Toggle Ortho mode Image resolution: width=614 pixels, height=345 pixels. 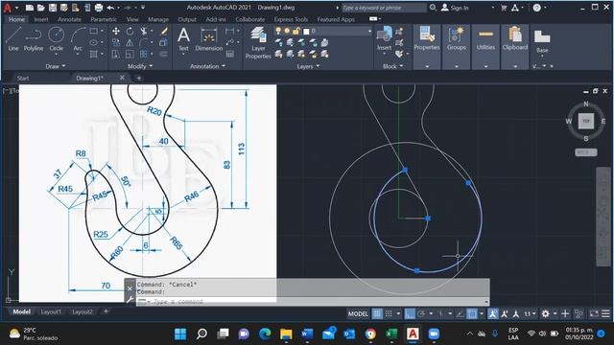coord(410,313)
